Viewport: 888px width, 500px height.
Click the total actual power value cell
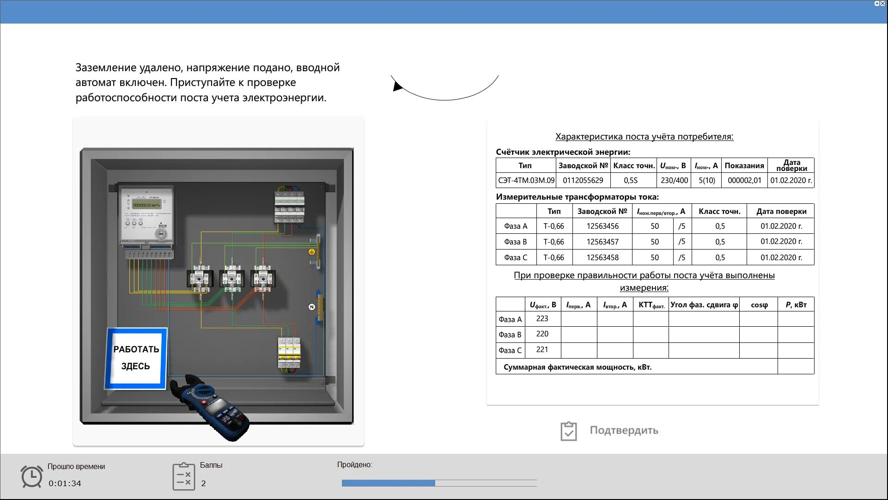click(x=796, y=367)
